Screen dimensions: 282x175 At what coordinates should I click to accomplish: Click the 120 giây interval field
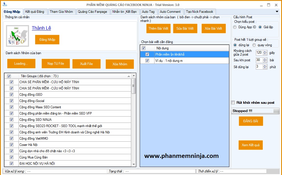point(259,53)
